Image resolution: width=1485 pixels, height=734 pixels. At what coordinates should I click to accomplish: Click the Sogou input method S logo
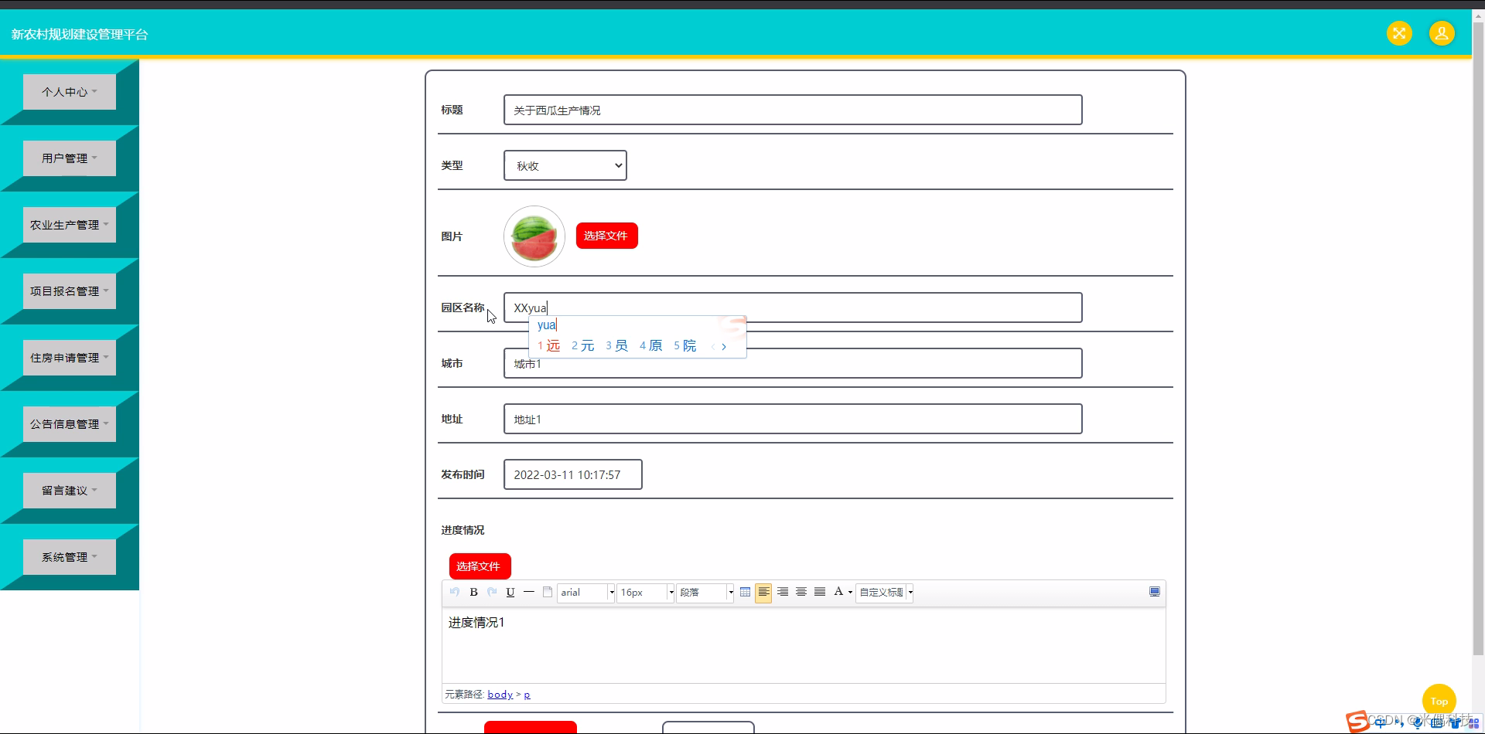[1357, 722]
